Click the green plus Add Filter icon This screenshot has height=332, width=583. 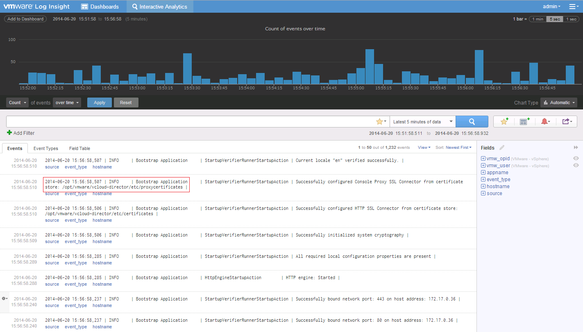9,133
